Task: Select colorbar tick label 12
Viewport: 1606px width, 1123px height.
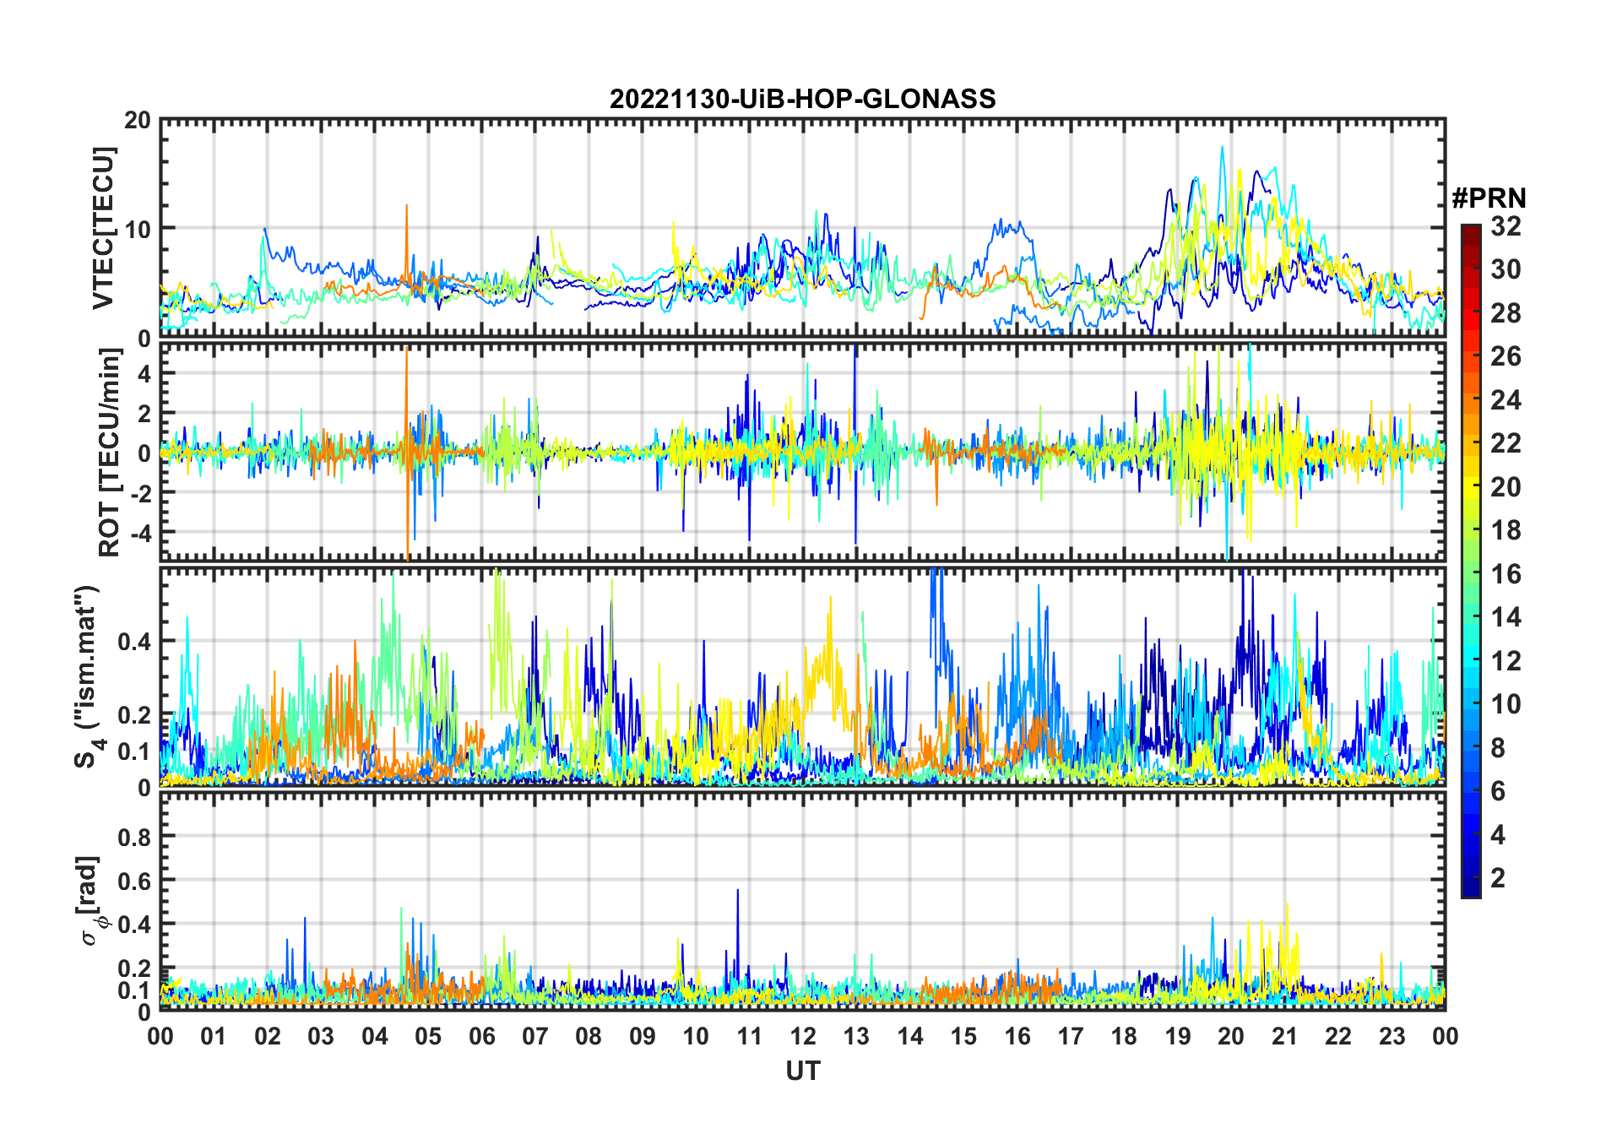Action: click(1506, 661)
